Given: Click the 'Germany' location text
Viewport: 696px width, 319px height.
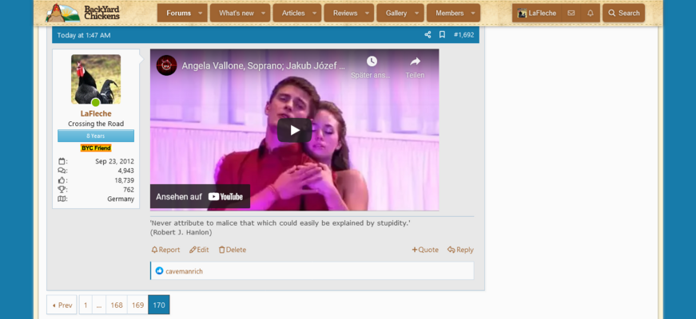Looking at the screenshot, I should 121,199.
